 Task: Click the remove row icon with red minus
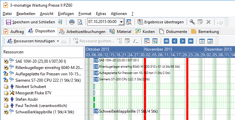click(x=147, y=41)
